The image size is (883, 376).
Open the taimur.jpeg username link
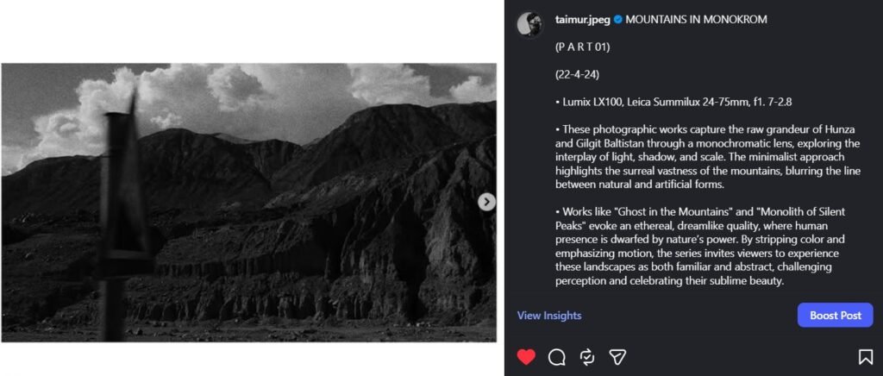click(x=582, y=20)
